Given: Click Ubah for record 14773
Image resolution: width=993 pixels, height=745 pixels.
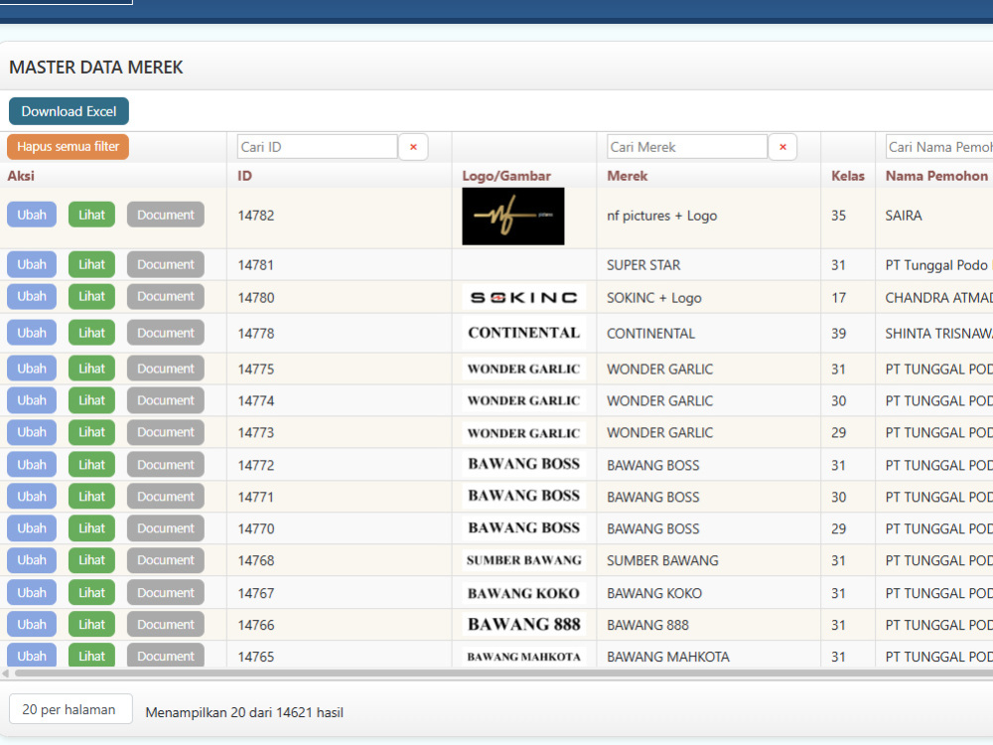Looking at the screenshot, I should coord(32,432).
